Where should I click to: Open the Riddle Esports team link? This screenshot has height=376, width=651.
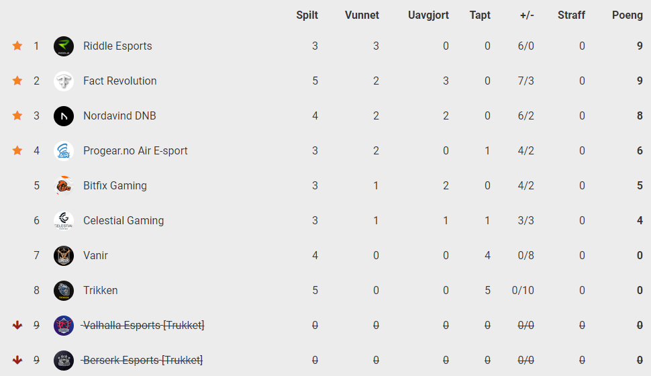point(117,46)
